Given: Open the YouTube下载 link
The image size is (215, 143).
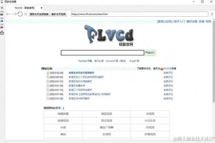Looking at the screenshot, I should [85, 61].
